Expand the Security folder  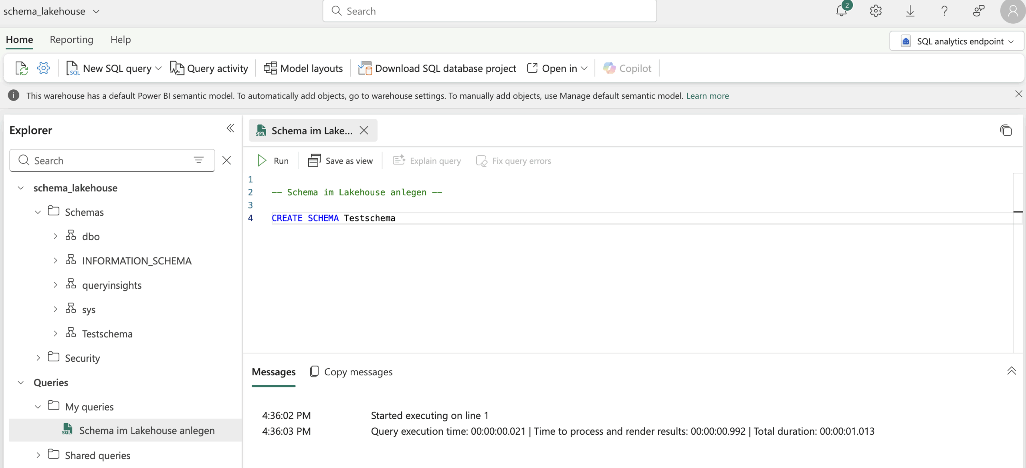[38, 358]
